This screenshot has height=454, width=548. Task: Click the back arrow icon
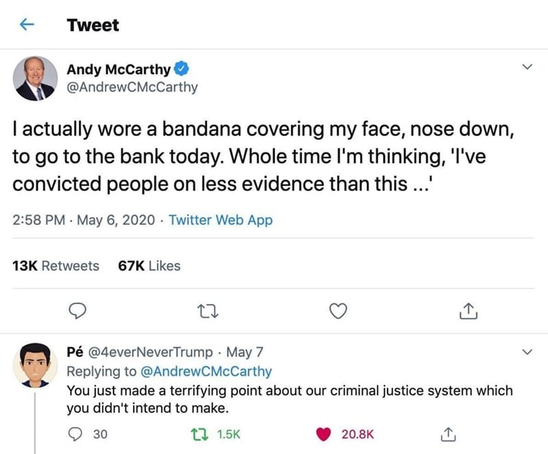tap(27, 25)
